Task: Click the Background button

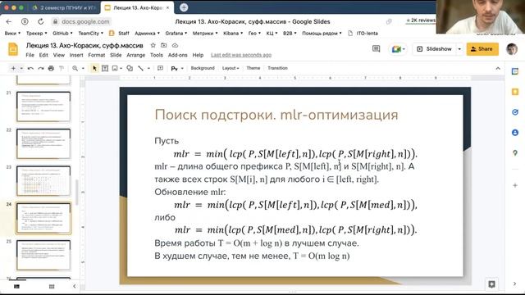Action: (203, 68)
